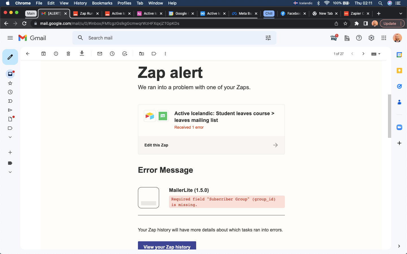This screenshot has width=407, height=254.
Task: Click Gmail logo
Action: (x=32, y=38)
